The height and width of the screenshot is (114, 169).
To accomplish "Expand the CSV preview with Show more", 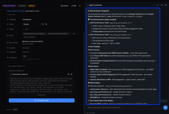I will click(41, 95).
